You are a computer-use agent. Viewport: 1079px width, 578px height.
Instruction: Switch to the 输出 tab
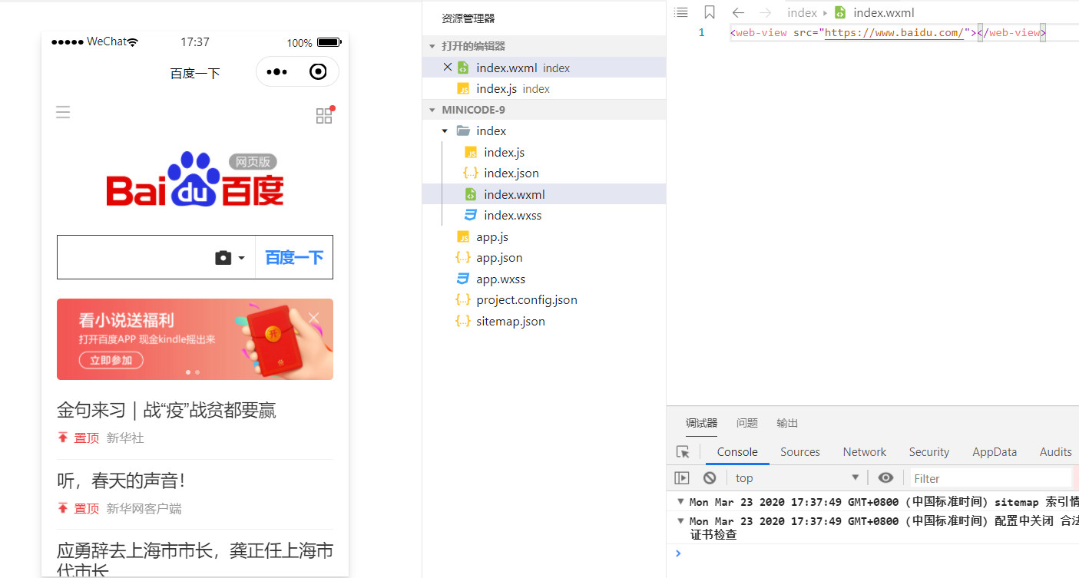tap(787, 423)
